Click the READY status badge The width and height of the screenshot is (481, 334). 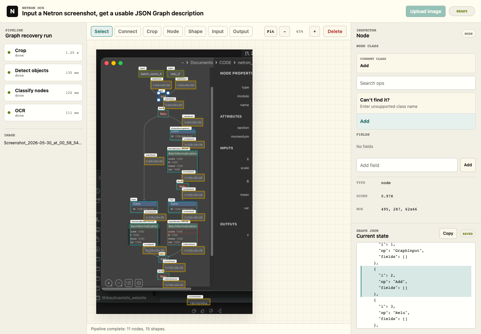pos(462,11)
